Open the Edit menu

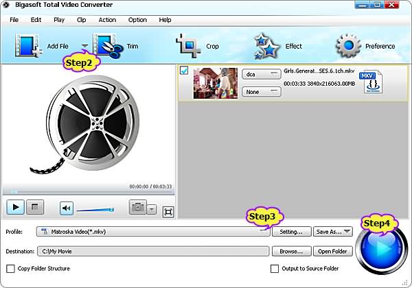pos(36,20)
